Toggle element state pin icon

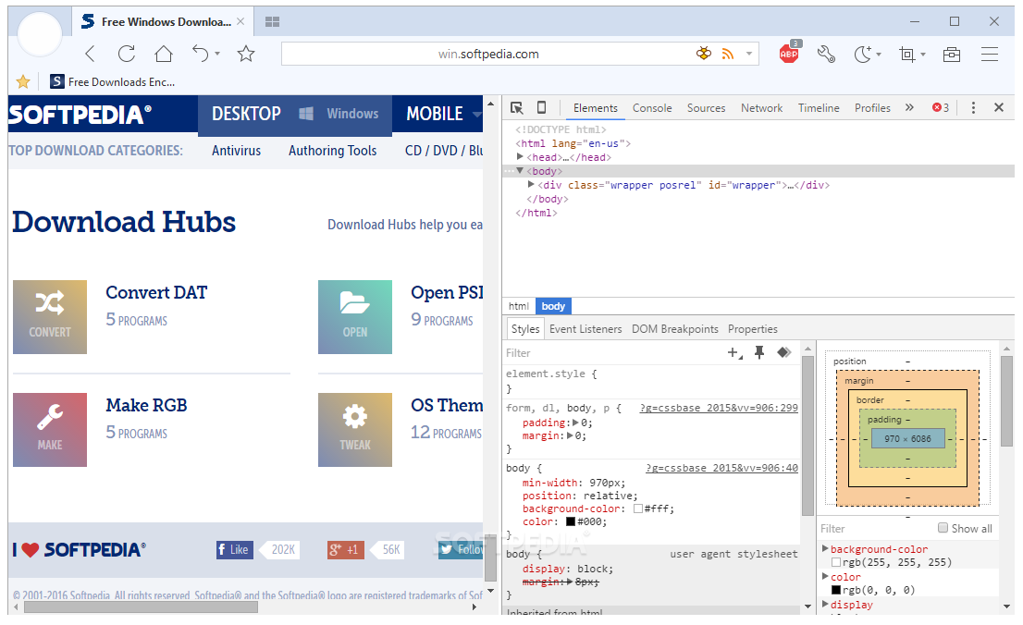coord(759,352)
